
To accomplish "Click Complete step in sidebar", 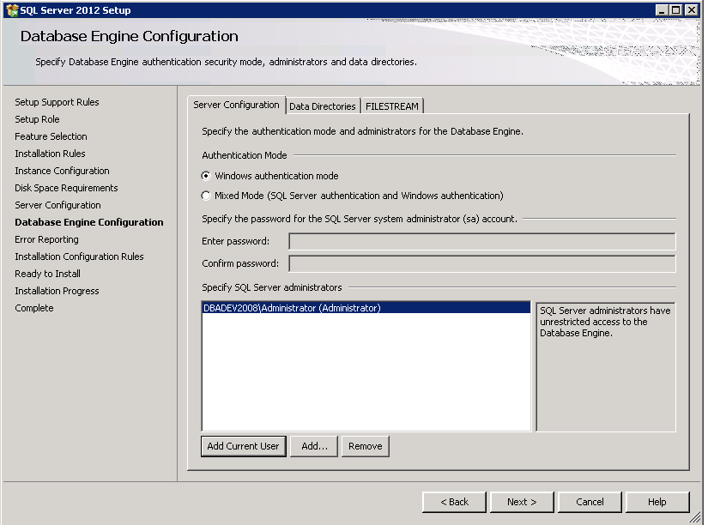I will 33,308.
